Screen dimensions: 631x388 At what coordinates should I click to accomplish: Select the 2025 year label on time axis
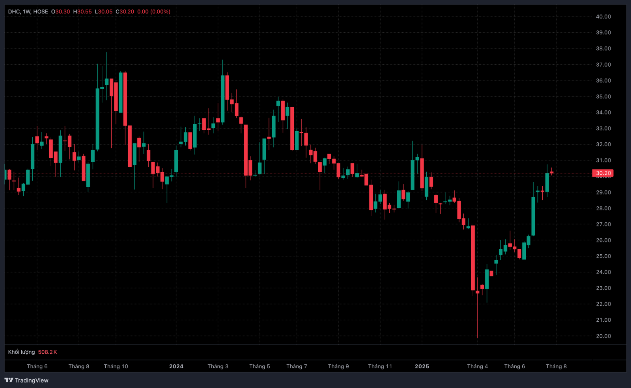click(422, 366)
